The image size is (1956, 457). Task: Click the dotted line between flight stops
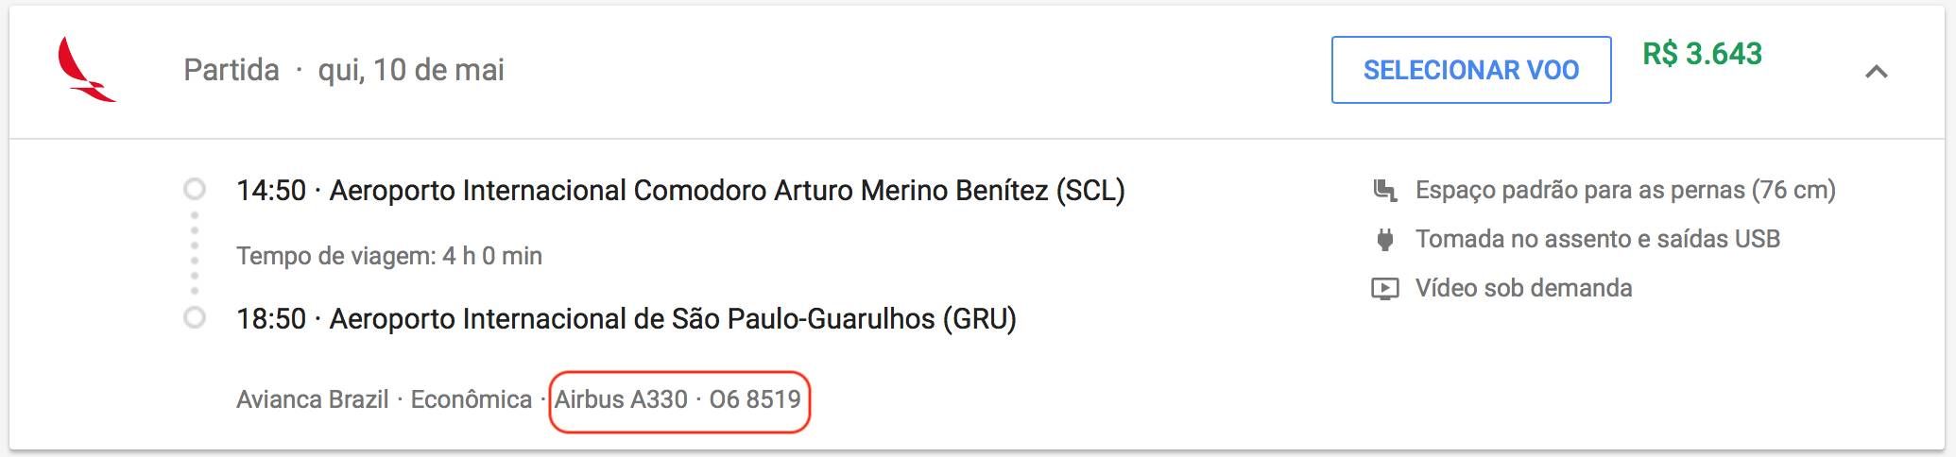pos(195,254)
